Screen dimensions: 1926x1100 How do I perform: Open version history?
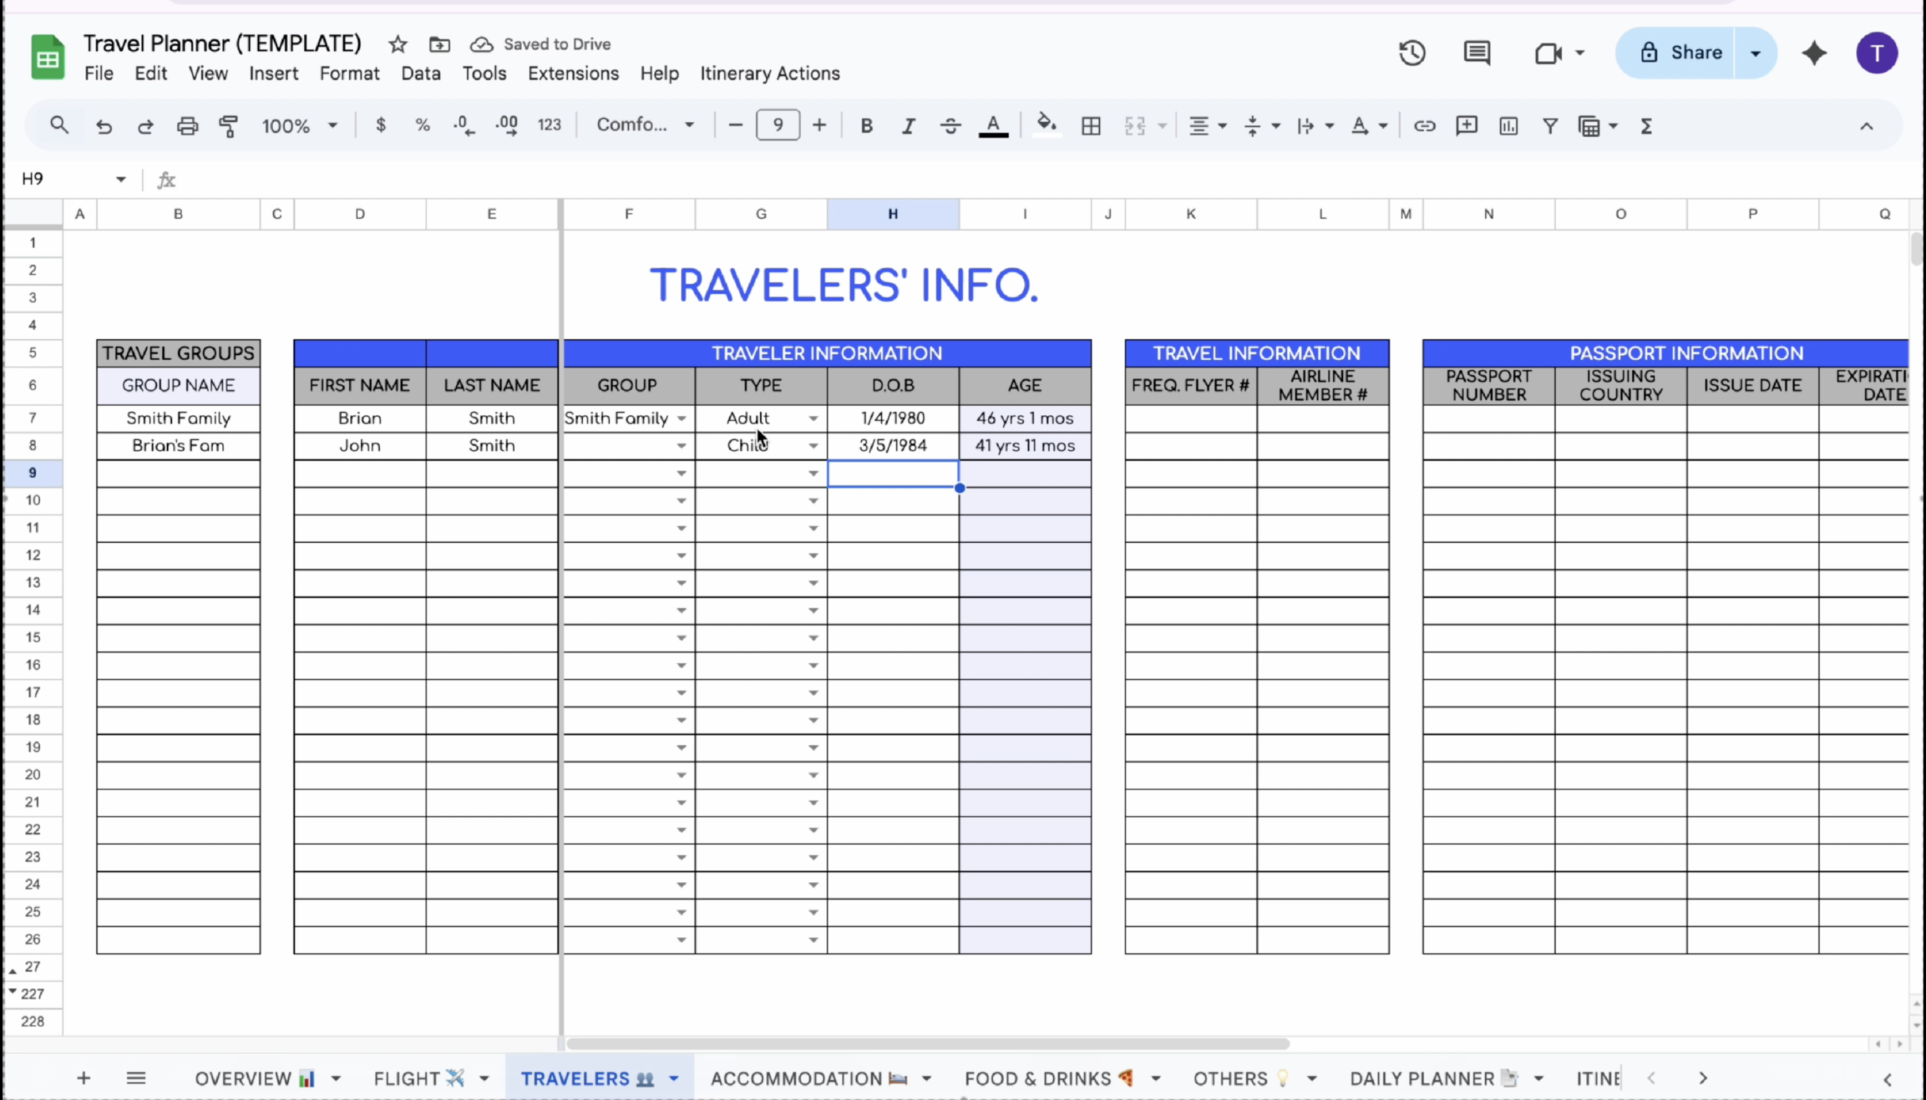pos(1411,53)
